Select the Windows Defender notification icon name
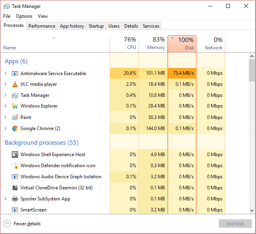This screenshot has width=256, height=234. point(58,166)
